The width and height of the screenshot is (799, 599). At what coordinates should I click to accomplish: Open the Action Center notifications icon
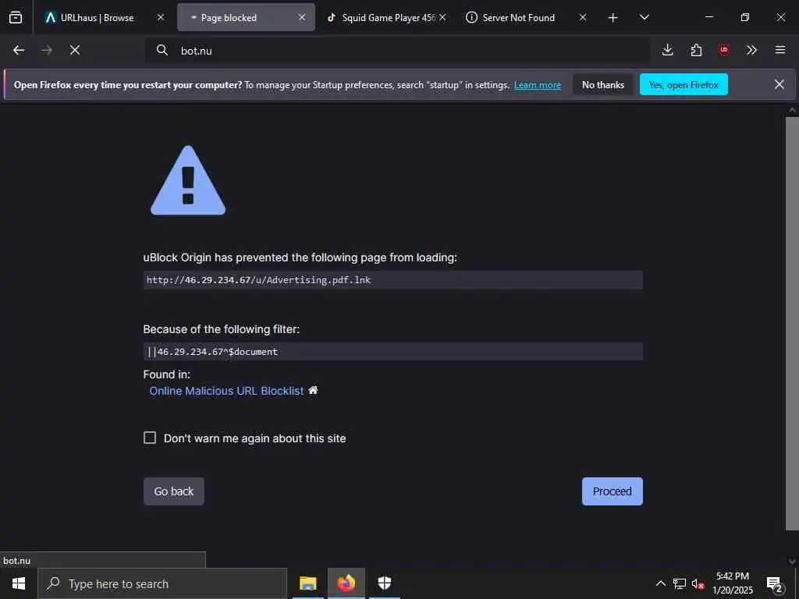tap(775, 584)
